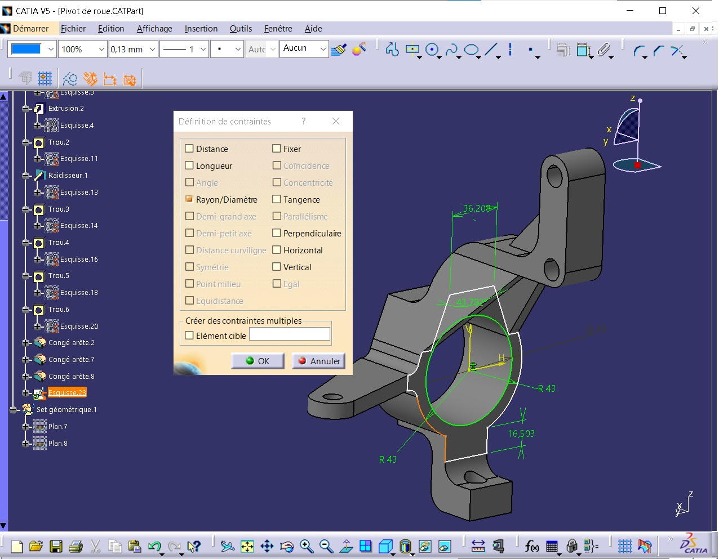Select the Corner fillet tool
Image resolution: width=719 pixels, height=559 pixels.
tap(639, 51)
